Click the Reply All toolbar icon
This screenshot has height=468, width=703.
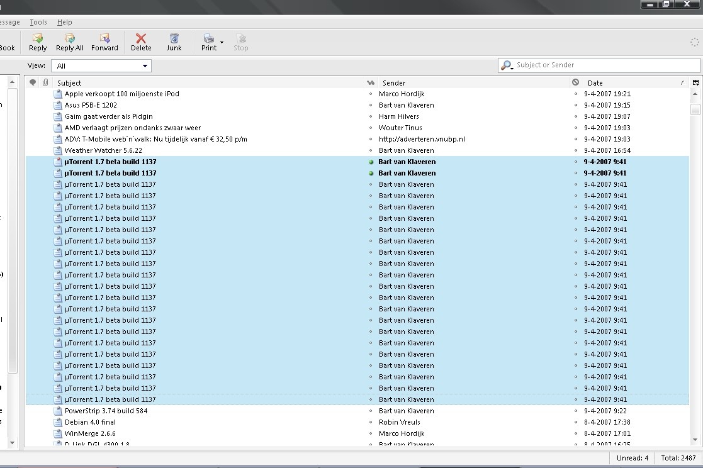69,42
